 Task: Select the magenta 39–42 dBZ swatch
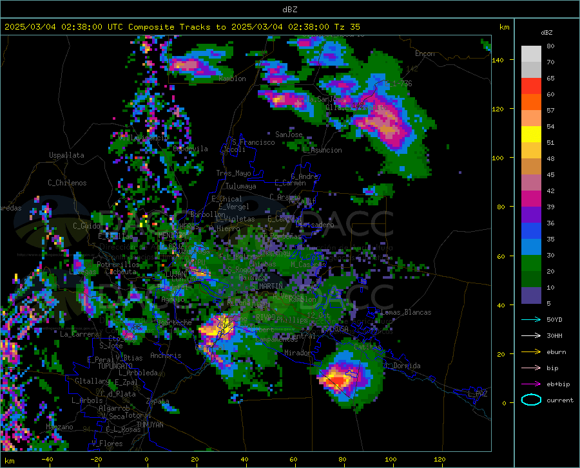point(531,199)
